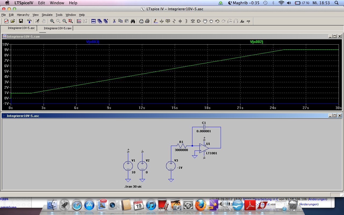
Task: Click the SPICE directive .op icon
Action: coord(248,21)
